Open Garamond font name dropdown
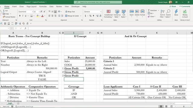 [33, 12]
